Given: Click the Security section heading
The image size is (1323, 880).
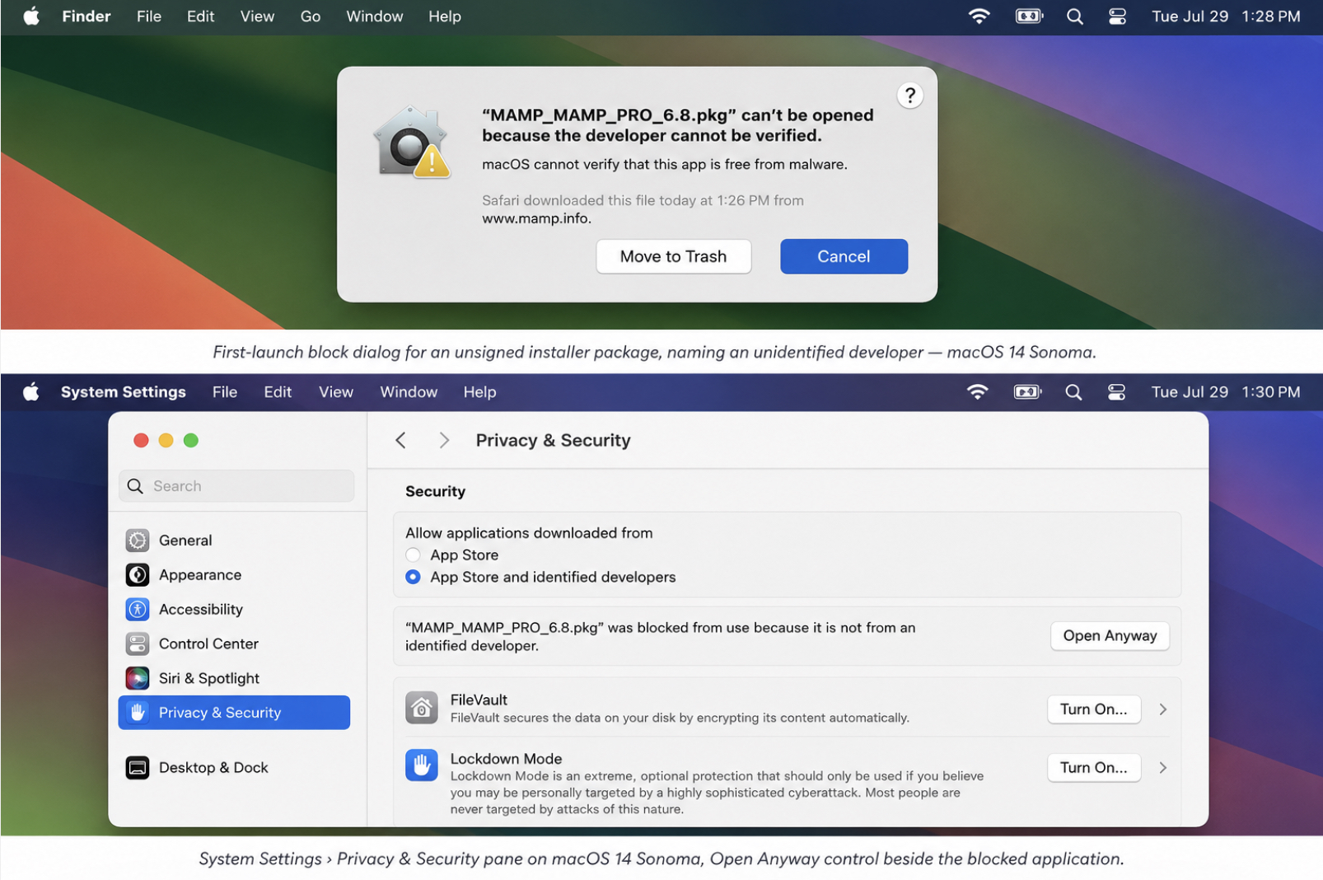Looking at the screenshot, I should (435, 492).
